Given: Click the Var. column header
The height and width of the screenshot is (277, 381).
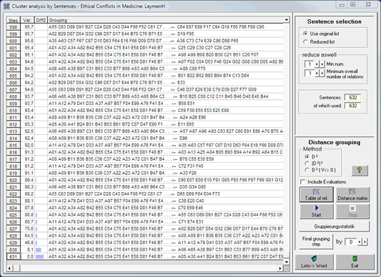Looking at the screenshot, I should click(x=28, y=20).
